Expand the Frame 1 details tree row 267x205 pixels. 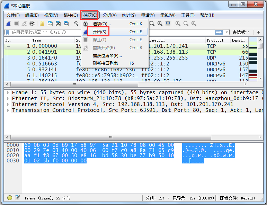pyautogui.click(x=8, y=92)
